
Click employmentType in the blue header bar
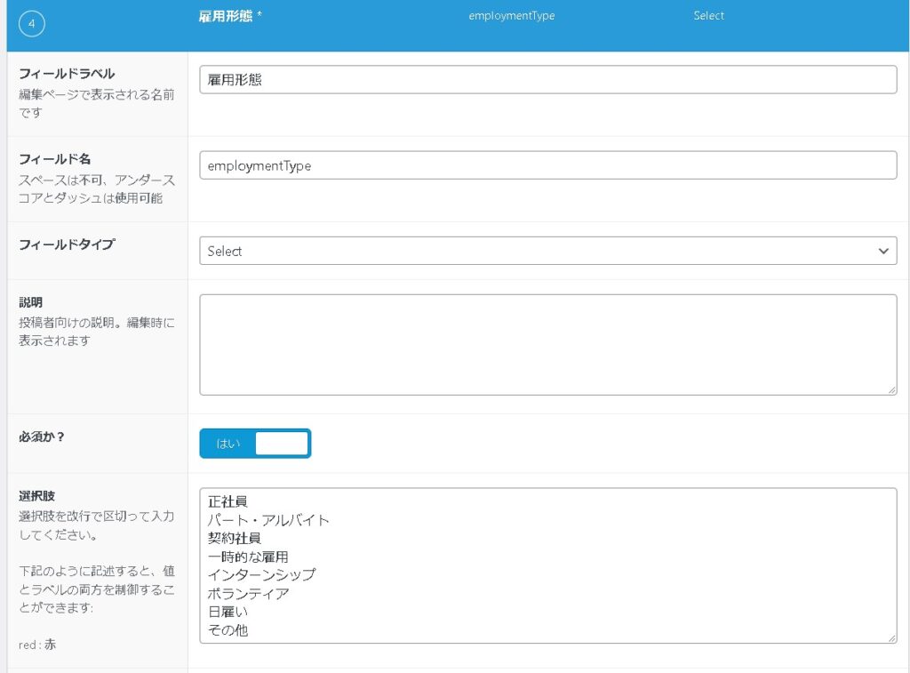tap(511, 16)
